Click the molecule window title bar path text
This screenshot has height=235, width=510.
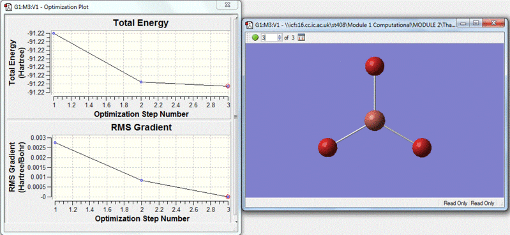click(x=355, y=25)
